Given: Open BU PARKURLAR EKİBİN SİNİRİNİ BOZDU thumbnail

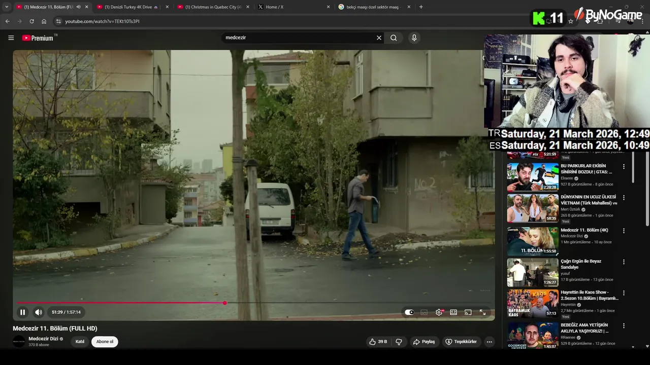Looking at the screenshot, I should (x=532, y=176).
